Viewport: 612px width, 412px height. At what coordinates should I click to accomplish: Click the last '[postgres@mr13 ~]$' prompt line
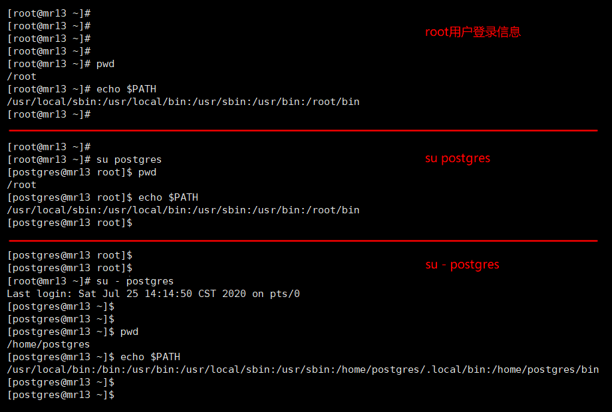pos(61,395)
